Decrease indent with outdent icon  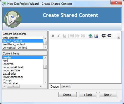point(103,36)
